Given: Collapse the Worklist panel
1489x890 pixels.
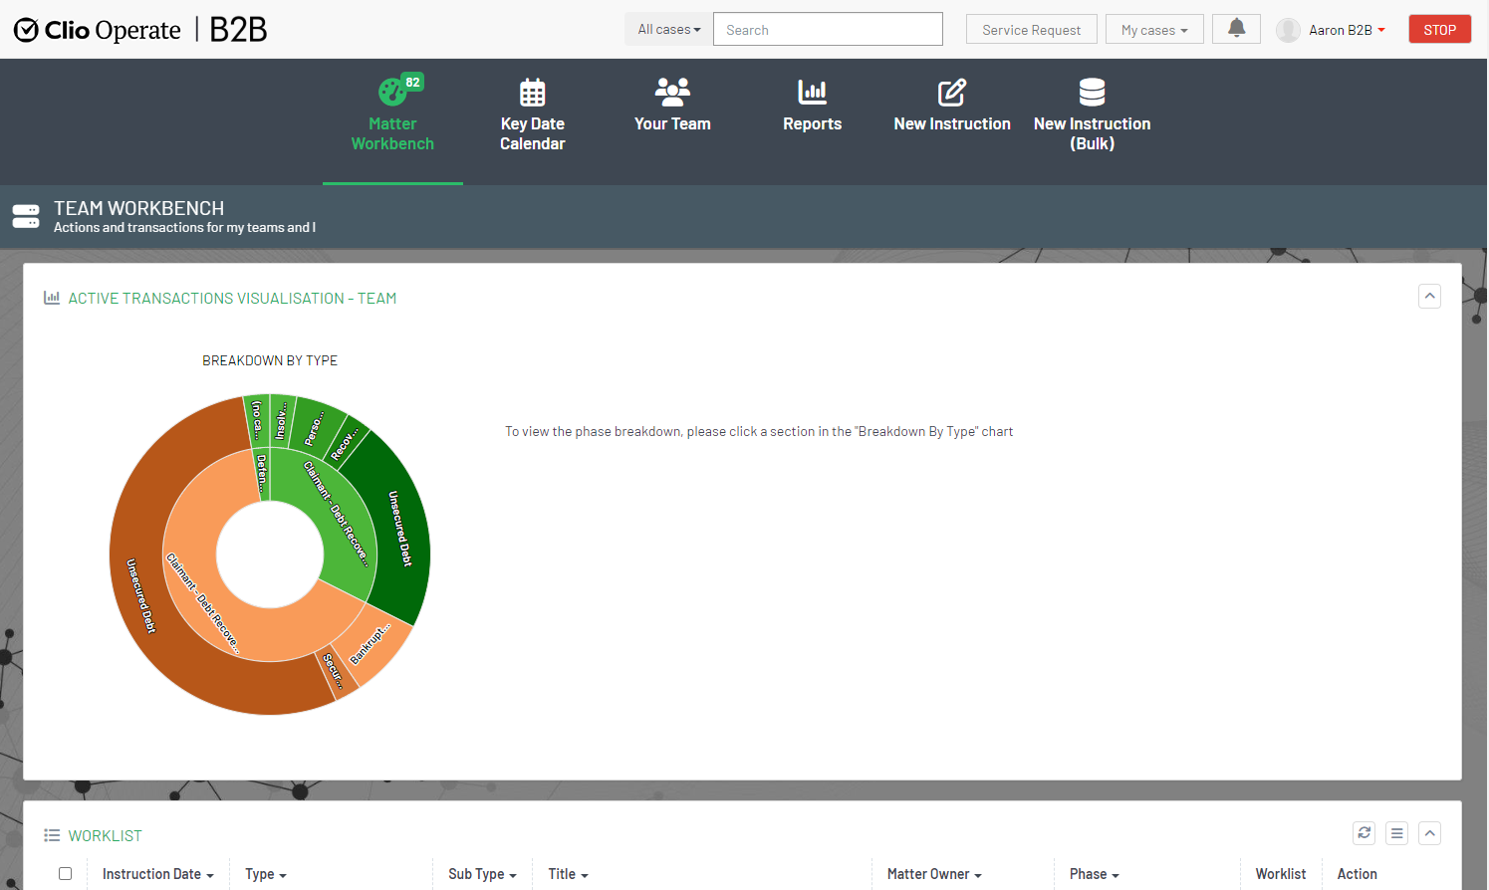Looking at the screenshot, I should click(1429, 833).
